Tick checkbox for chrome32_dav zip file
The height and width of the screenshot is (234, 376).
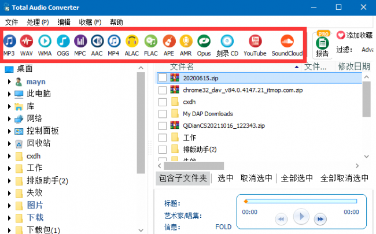[163, 90]
